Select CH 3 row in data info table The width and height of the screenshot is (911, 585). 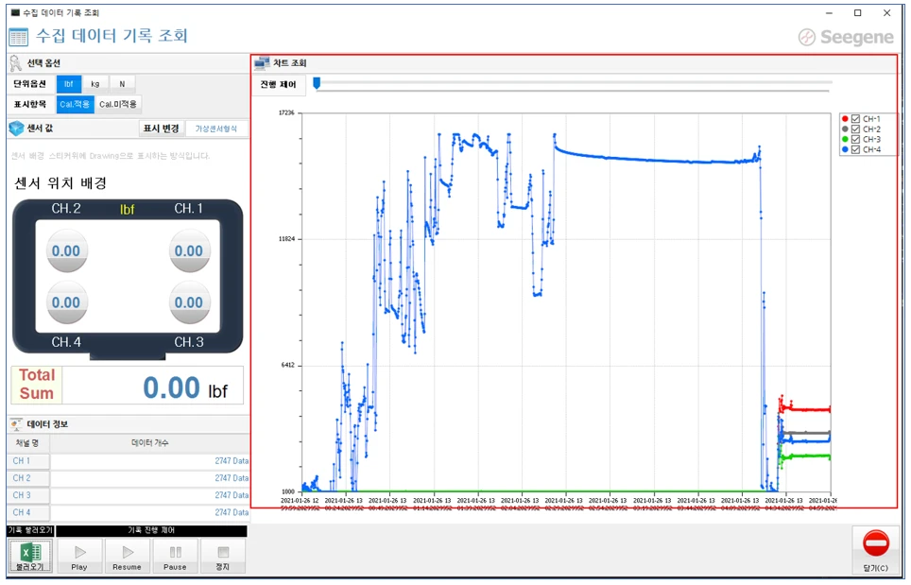pos(128,495)
